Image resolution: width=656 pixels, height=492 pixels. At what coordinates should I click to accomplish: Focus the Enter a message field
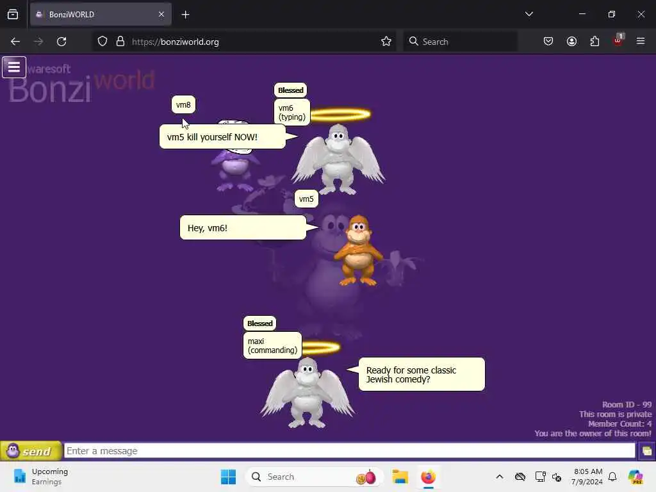pos(350,451)
